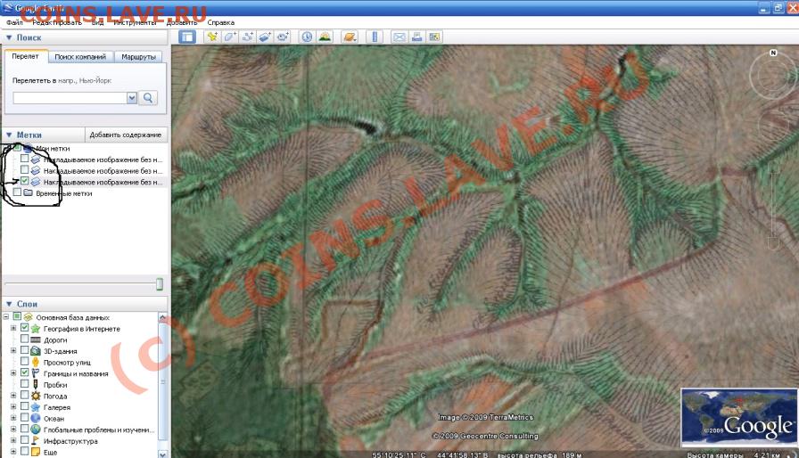The height and width of the screenshot is (458, 799).
Task: Toggle the sunlight across landscape icon
Action: click(x=325, y=37)
